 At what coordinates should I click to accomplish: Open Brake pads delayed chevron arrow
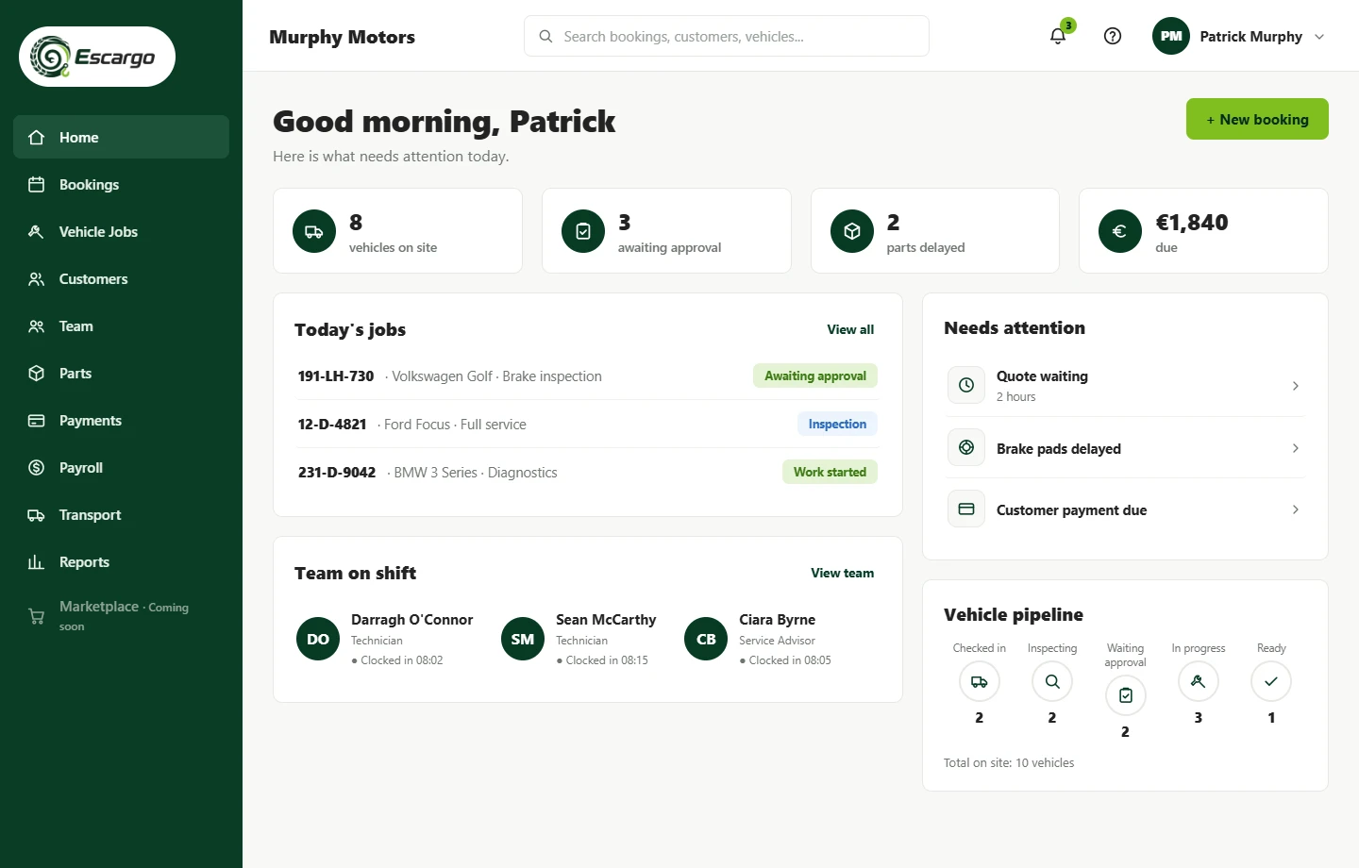[1296, 448]
